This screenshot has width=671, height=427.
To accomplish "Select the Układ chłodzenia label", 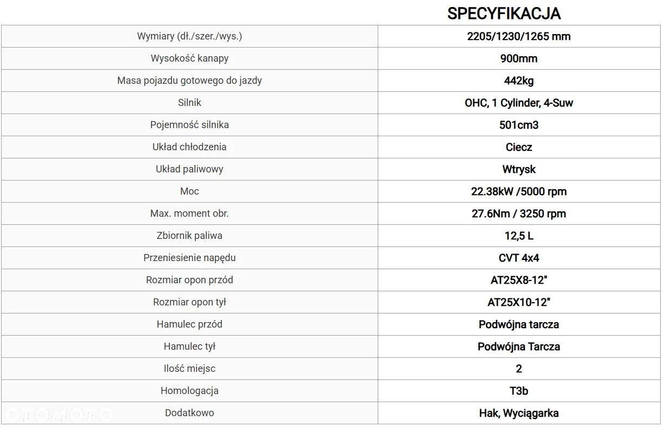I will click(x=189, y=147).
